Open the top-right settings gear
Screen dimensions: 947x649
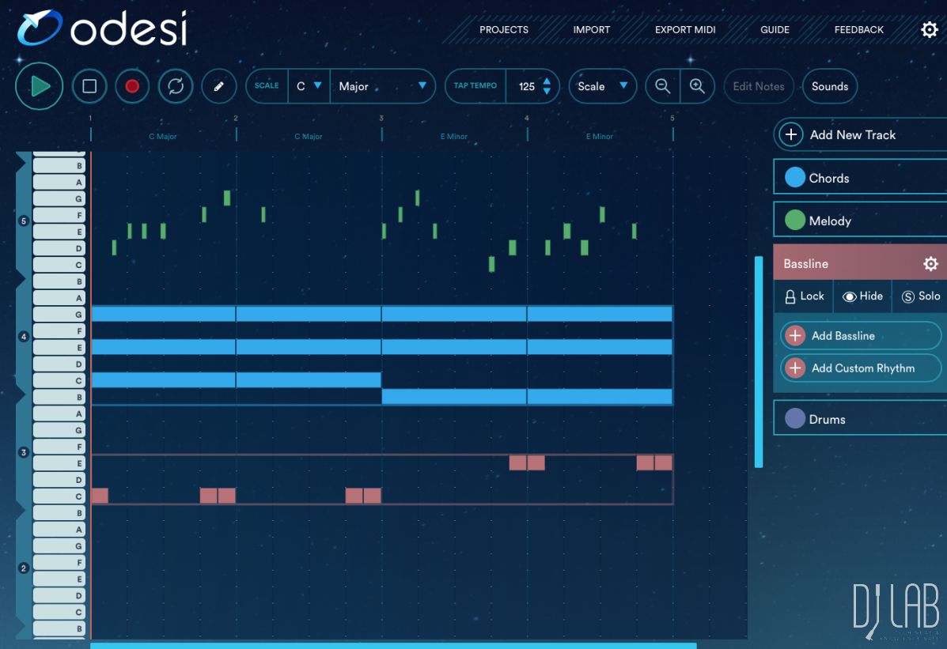[930, 30]
